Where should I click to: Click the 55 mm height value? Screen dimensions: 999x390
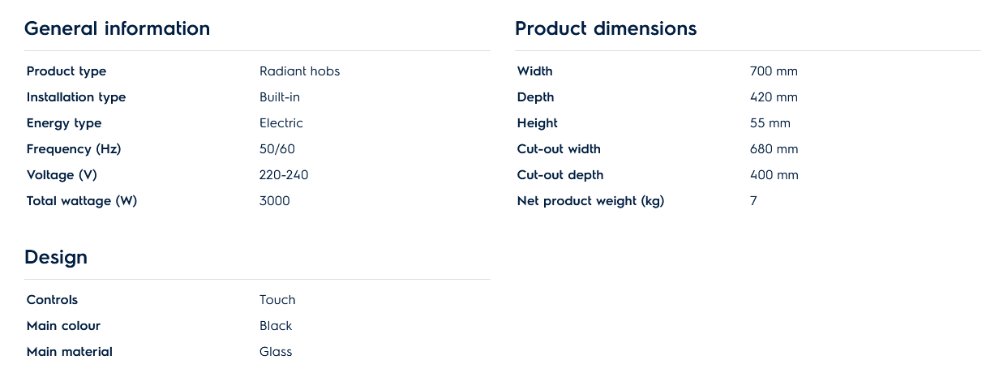point(770,123)
